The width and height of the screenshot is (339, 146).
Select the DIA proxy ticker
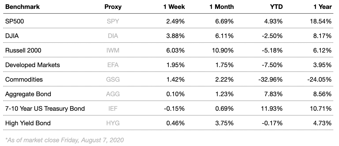pos(113,36)
